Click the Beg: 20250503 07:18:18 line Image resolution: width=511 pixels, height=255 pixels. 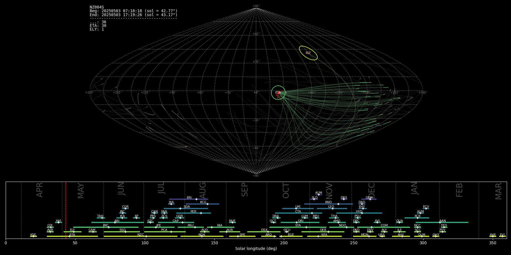(x=133, y=11)
